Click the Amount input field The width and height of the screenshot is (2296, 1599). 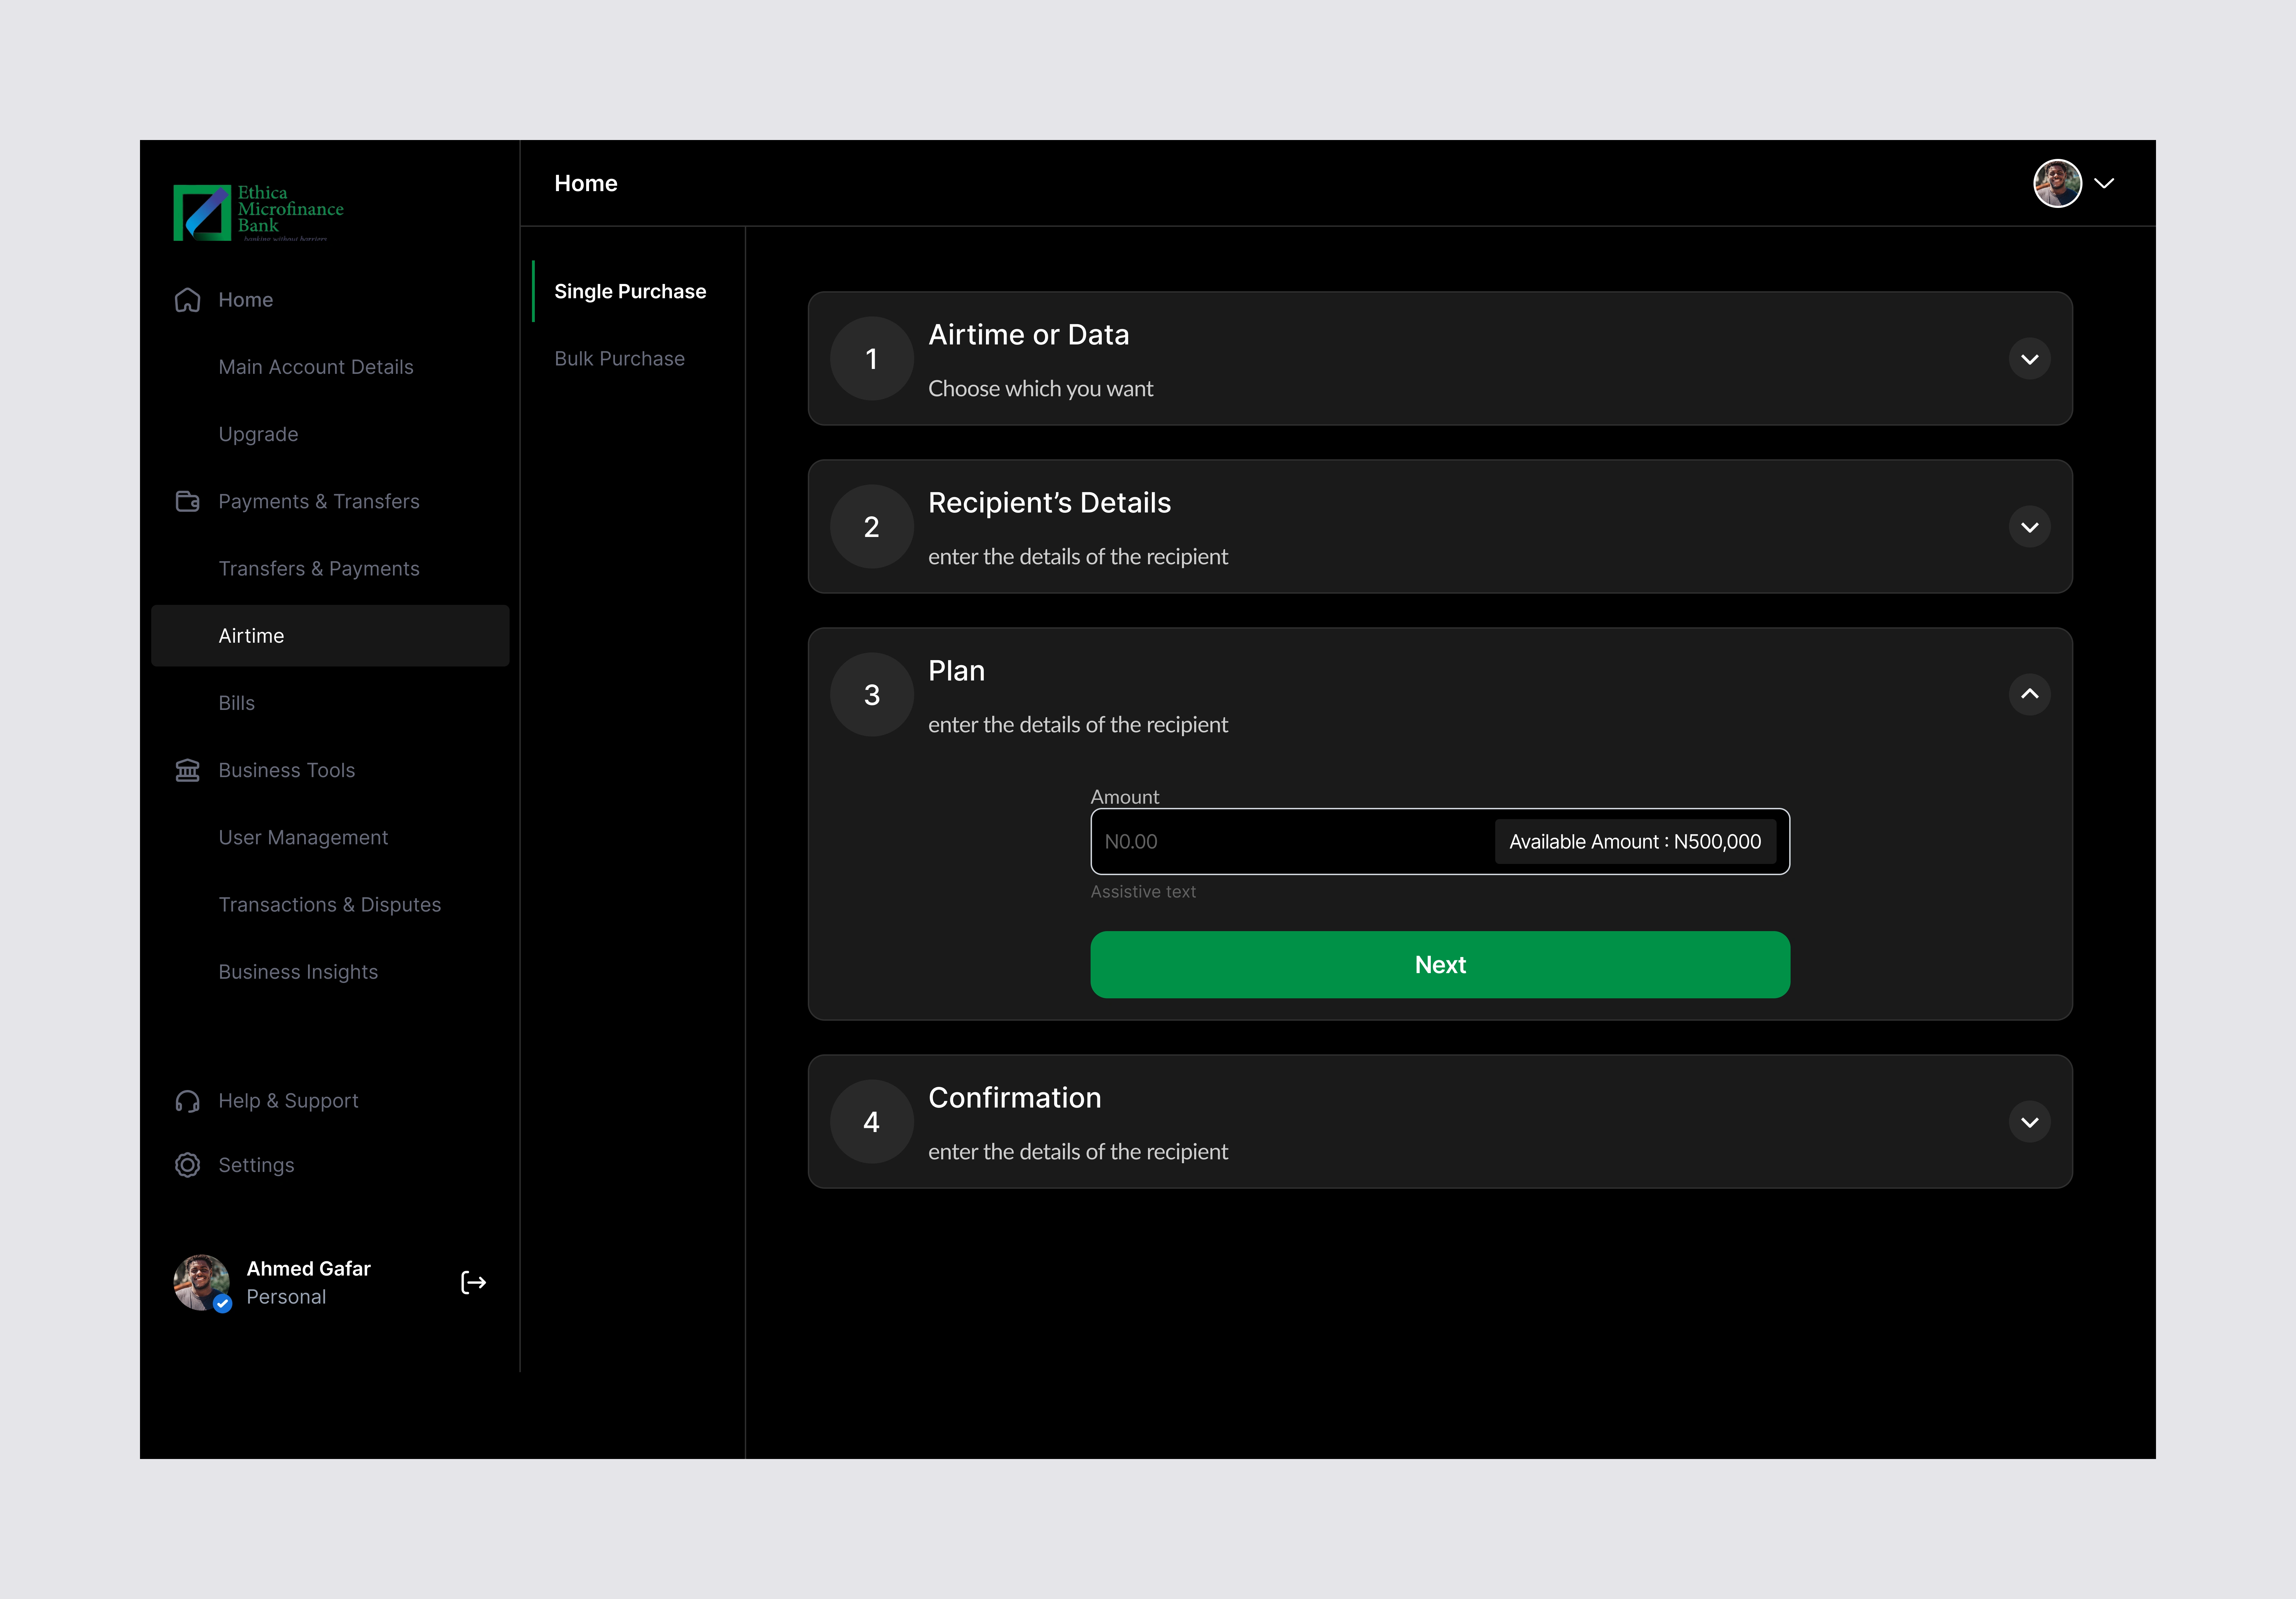(x=1290, y=842)
